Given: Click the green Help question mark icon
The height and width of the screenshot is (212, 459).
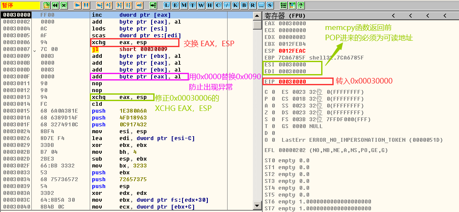Looking at the screenshot, I should 301,6.
